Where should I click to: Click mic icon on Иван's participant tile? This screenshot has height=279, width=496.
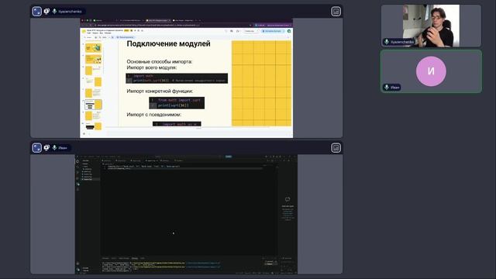tap(386, 87)
